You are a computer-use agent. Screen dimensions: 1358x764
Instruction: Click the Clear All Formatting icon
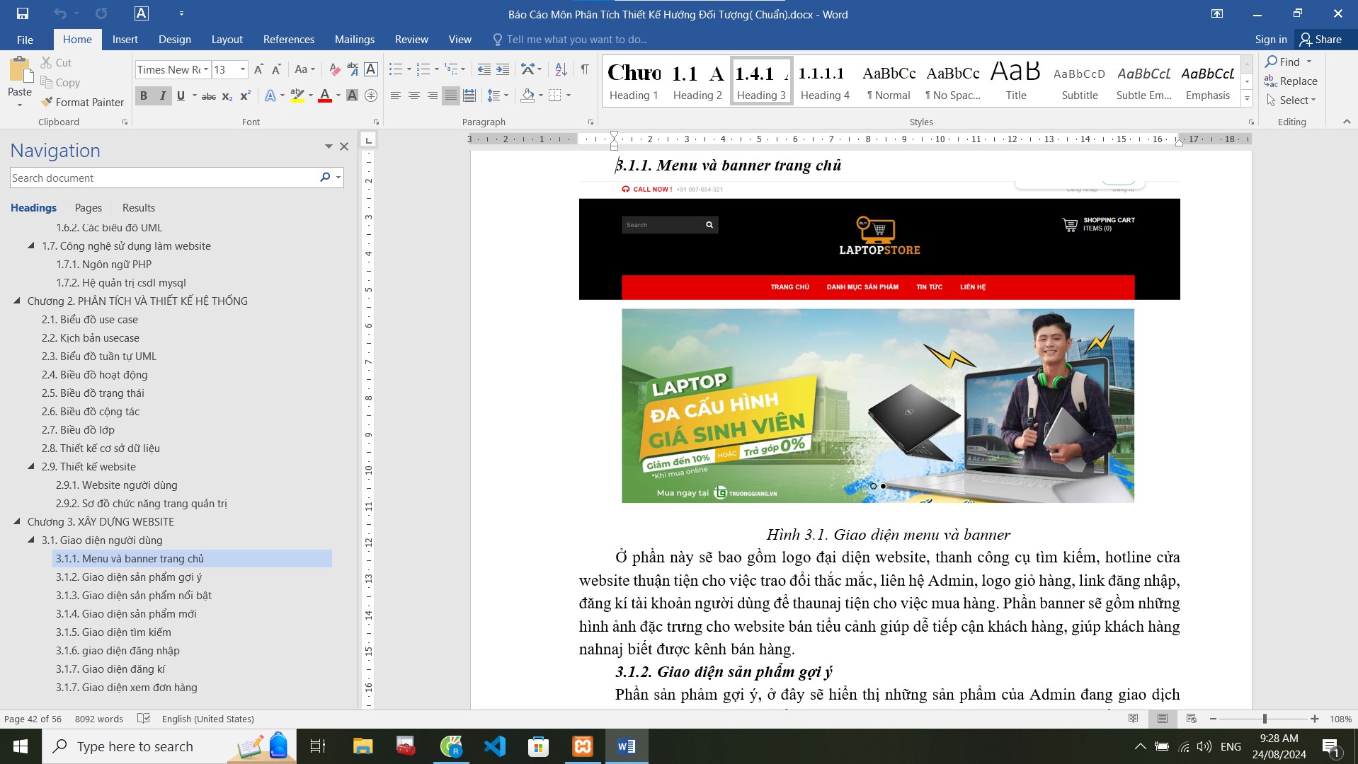pos(334,69)
